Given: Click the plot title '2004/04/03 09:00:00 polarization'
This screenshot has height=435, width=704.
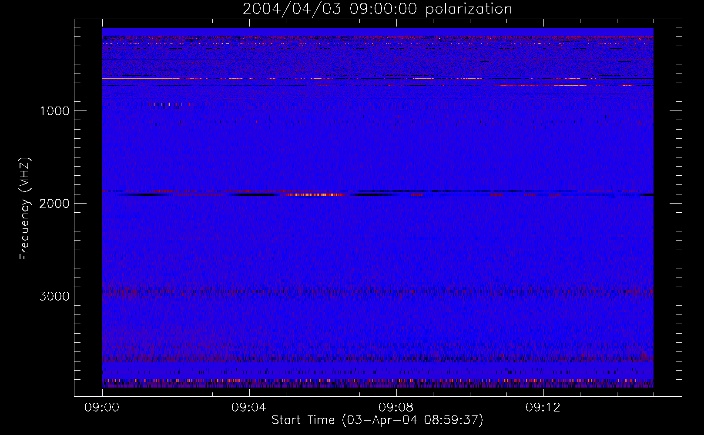Looking at the screenshot, I should pyautogui.click(x=377, y=9).
